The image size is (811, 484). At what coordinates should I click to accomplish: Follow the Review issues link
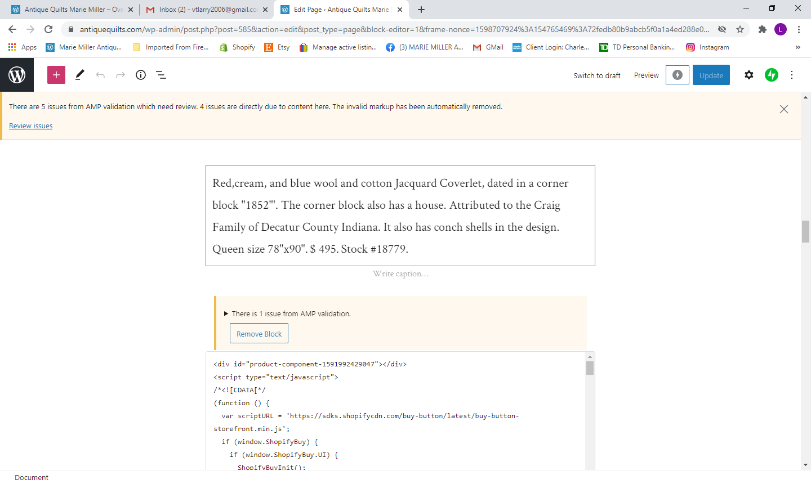[x=31, y=126]
